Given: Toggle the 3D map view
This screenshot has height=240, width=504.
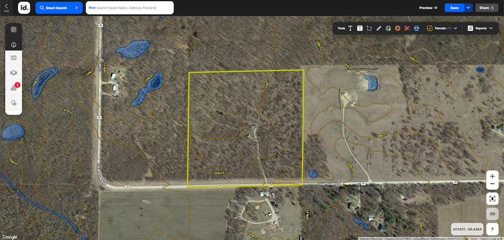Looking at the screenshot, I should click(x=492, y=214).
